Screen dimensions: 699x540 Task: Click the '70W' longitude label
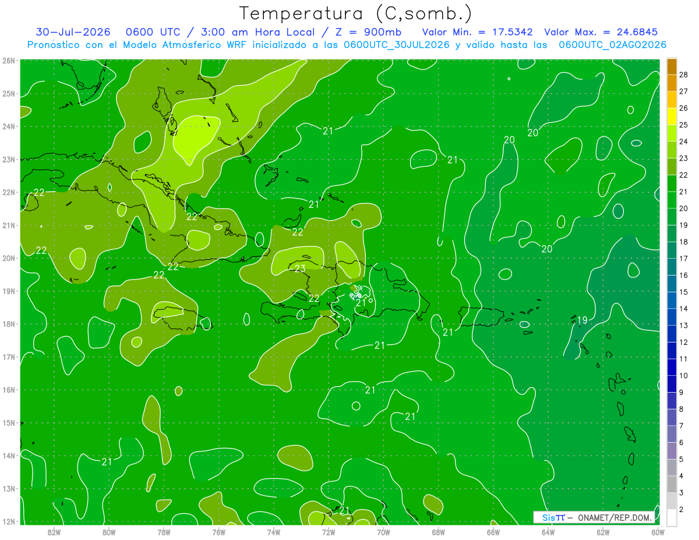click(x=383, y=532)
